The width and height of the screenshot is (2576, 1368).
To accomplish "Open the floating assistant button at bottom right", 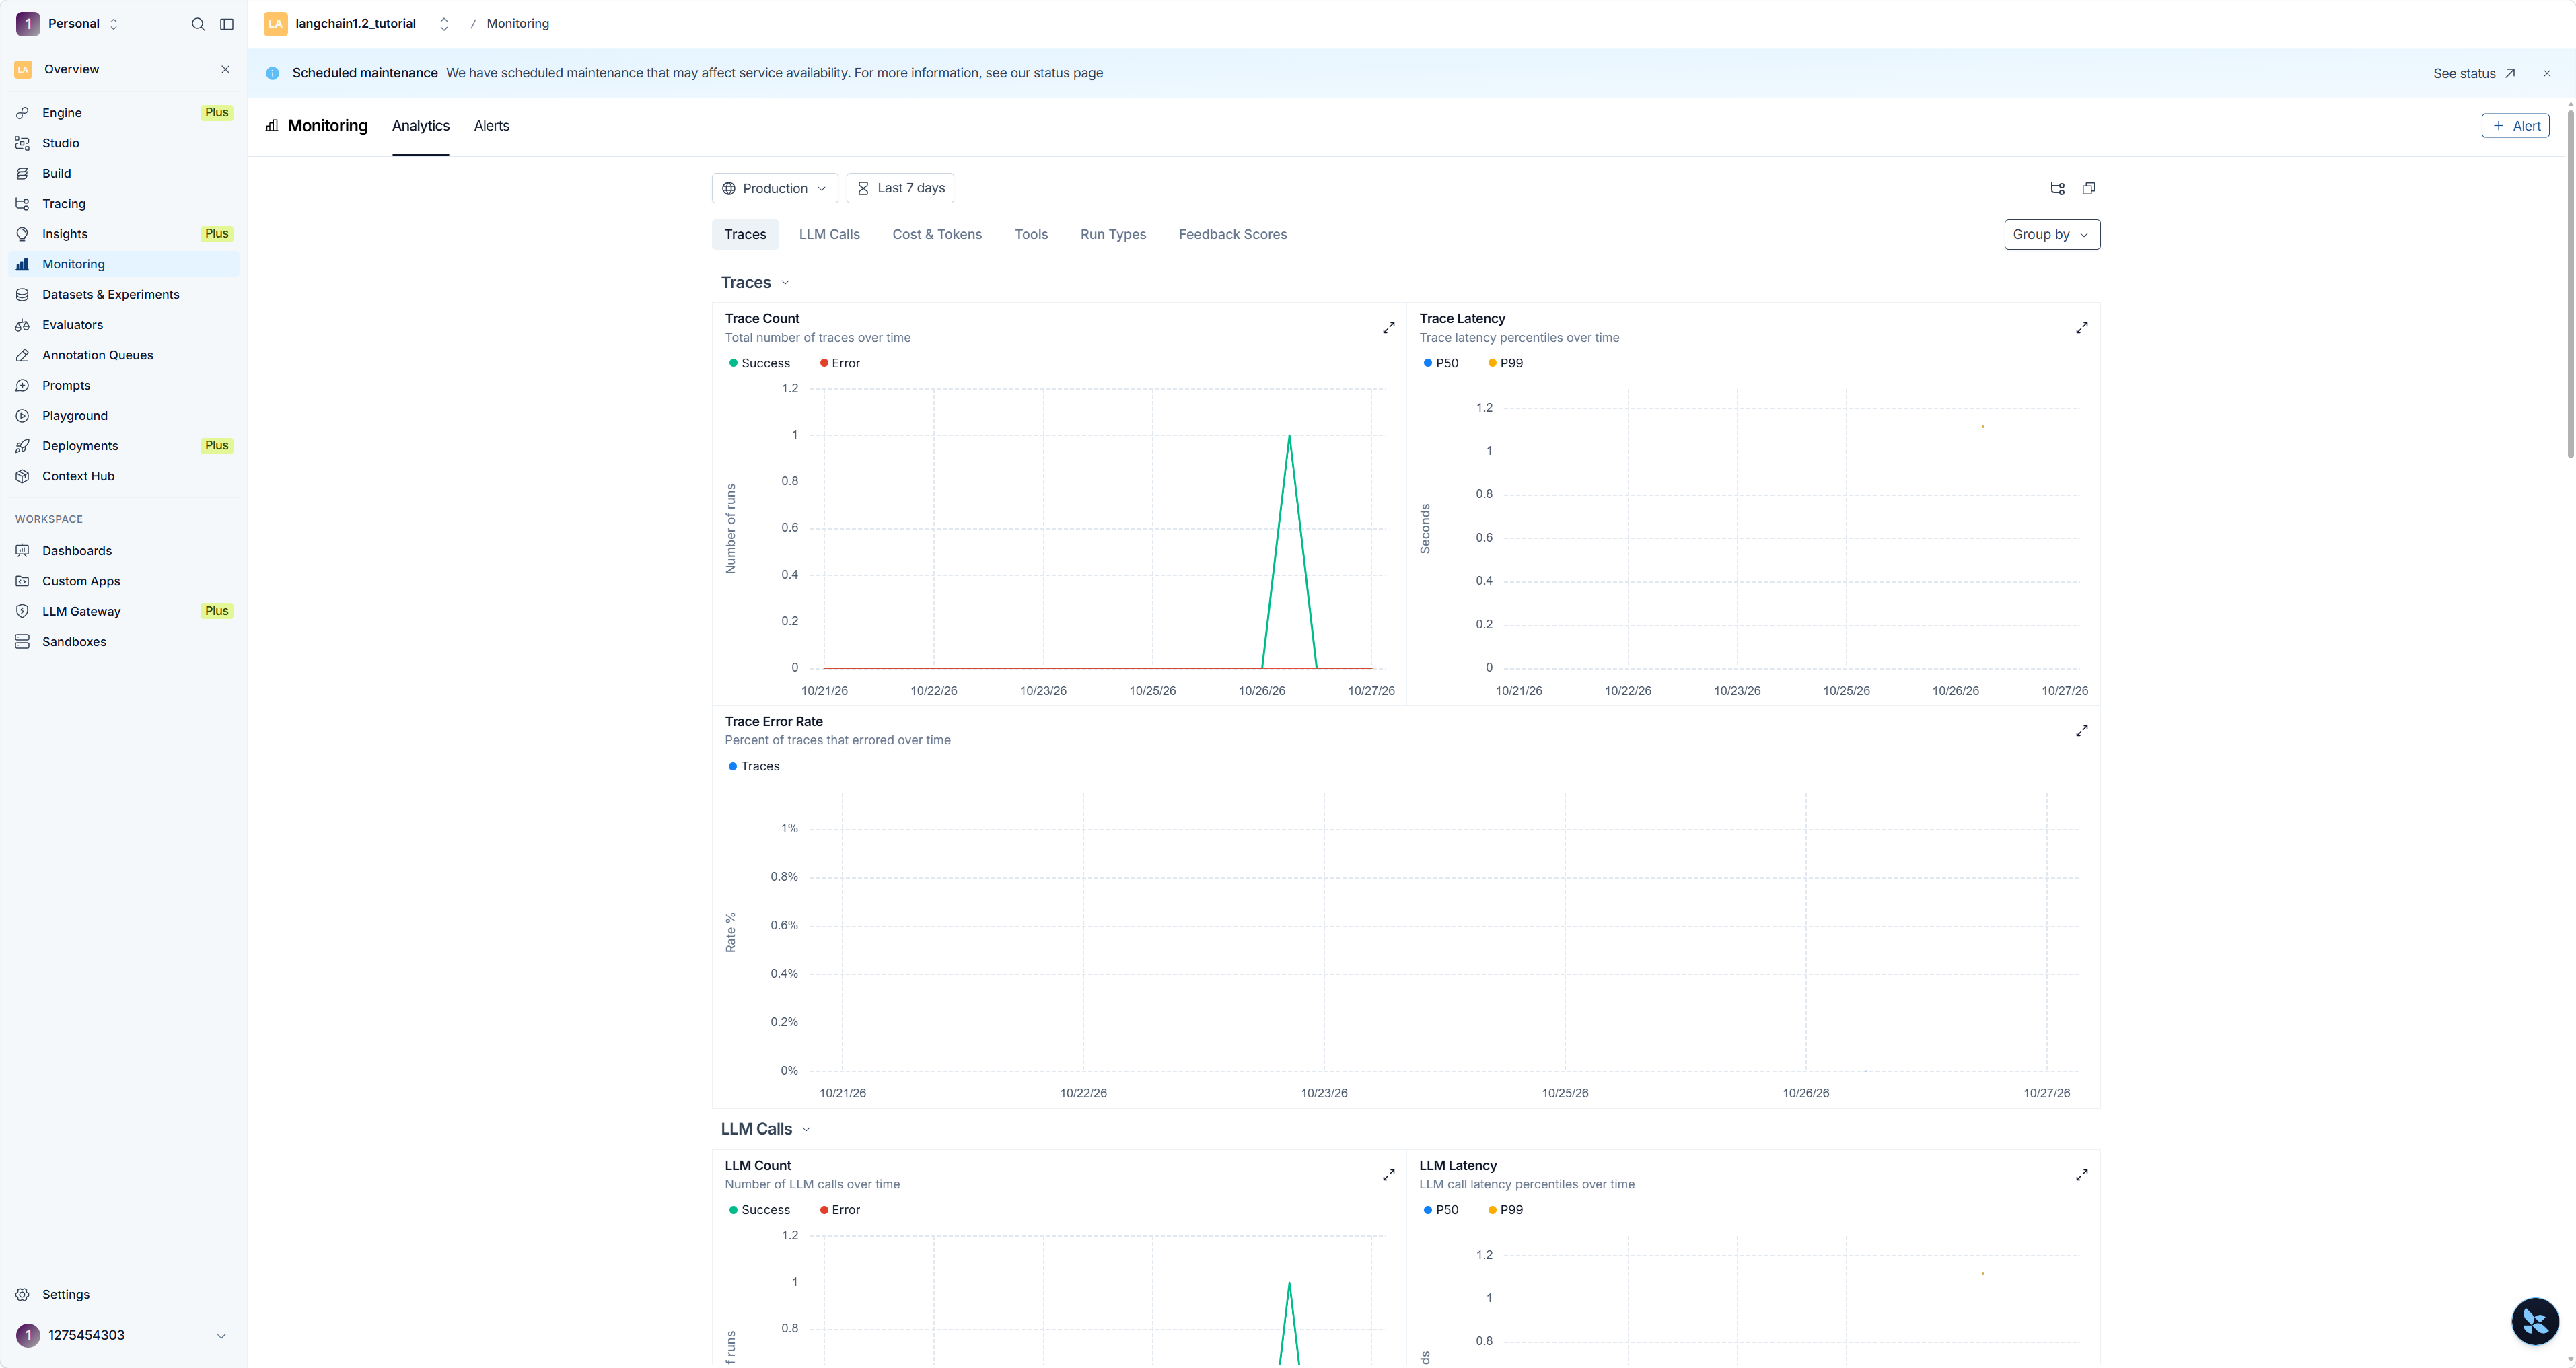I will point(2535,1322).
